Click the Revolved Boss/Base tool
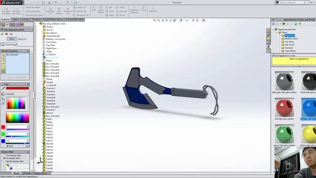The image size is (316, 178). click(16, 11)
